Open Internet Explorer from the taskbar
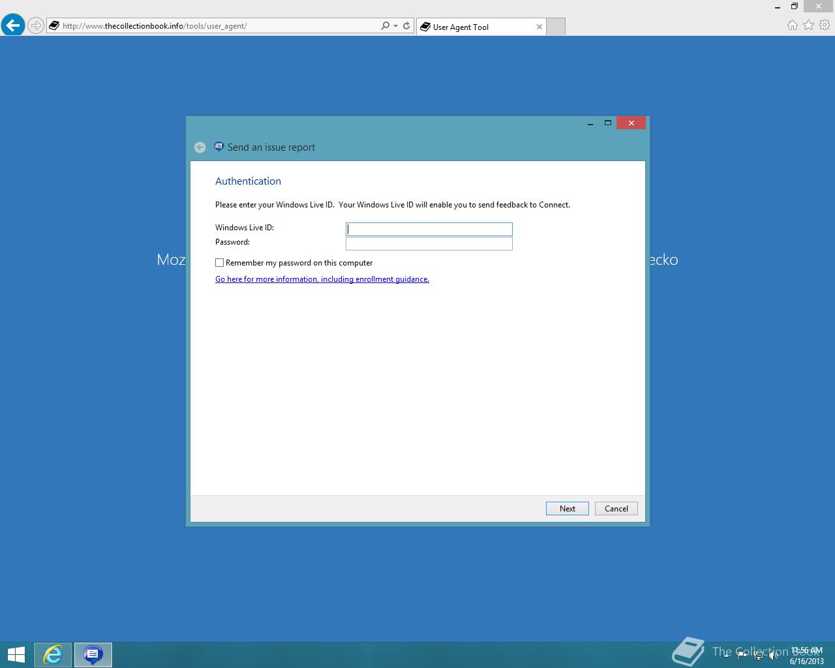 tap(53, 655)
